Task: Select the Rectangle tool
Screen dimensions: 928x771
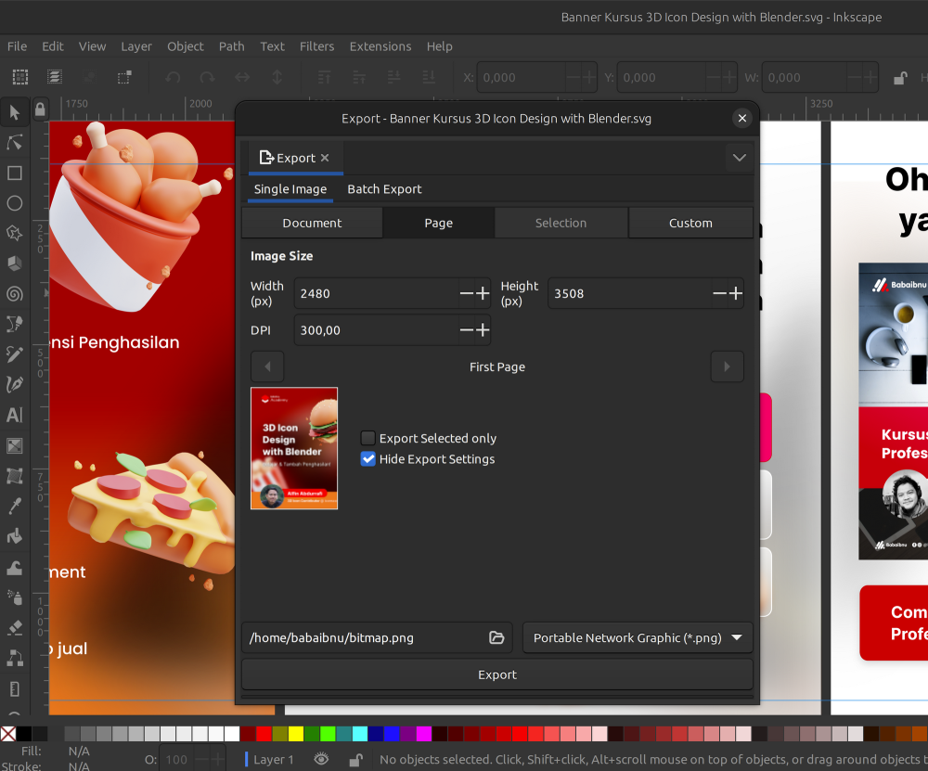Action: 15,173
